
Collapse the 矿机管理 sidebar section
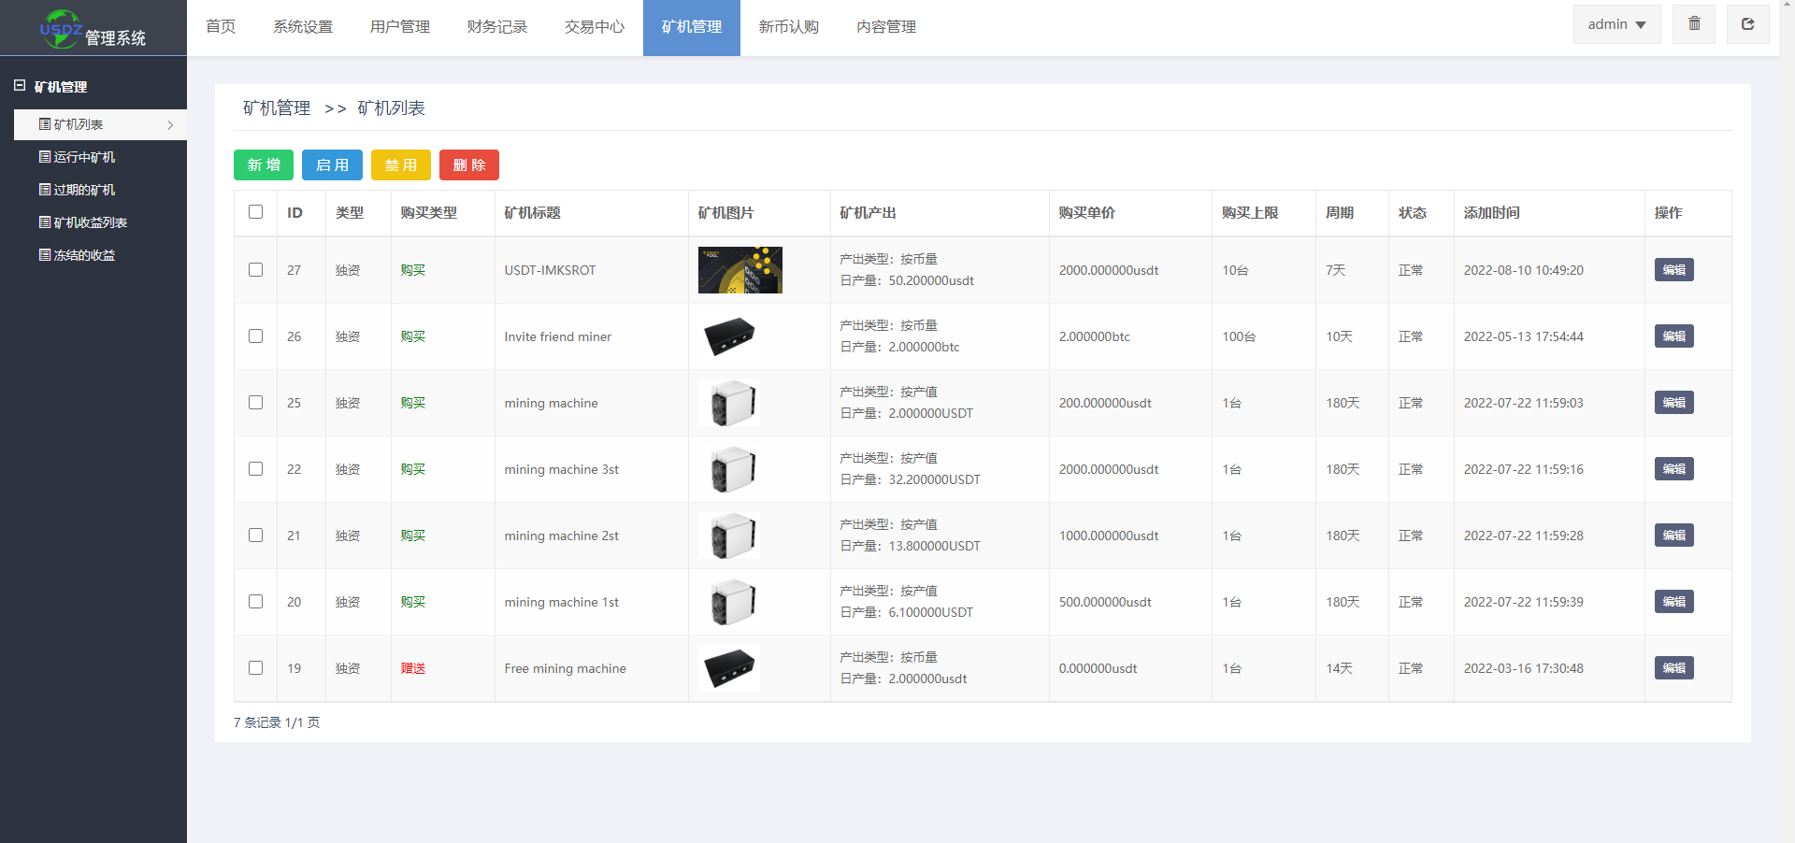tap(20, 86)
